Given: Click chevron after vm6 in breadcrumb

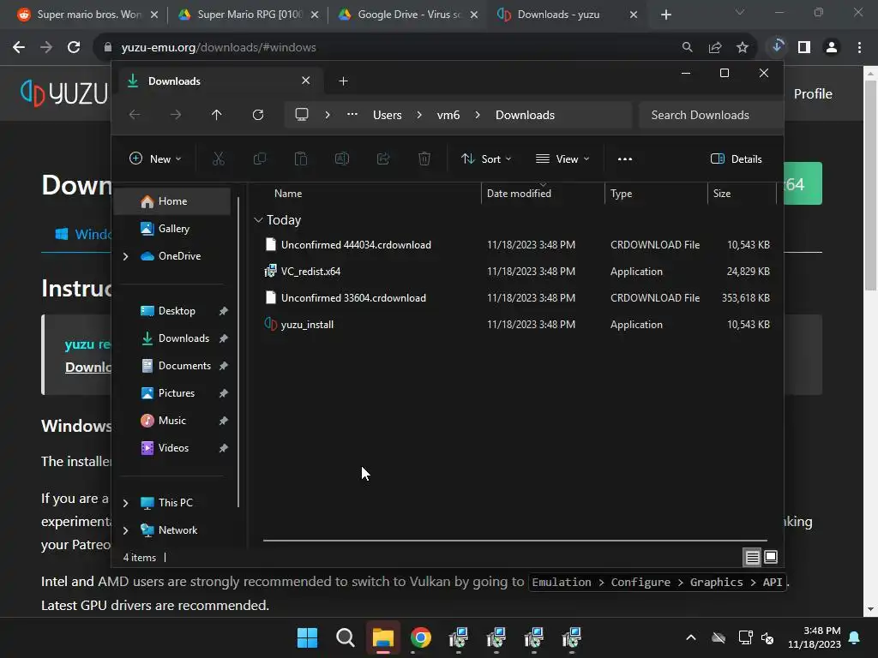Looking at the screenshot, I should (478, 115).
